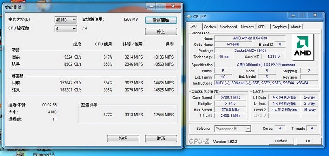Viewport: 329px width, 156px height.
Task: Click the Multiplier x 14.0 value
Action: [x=230, y=103]
